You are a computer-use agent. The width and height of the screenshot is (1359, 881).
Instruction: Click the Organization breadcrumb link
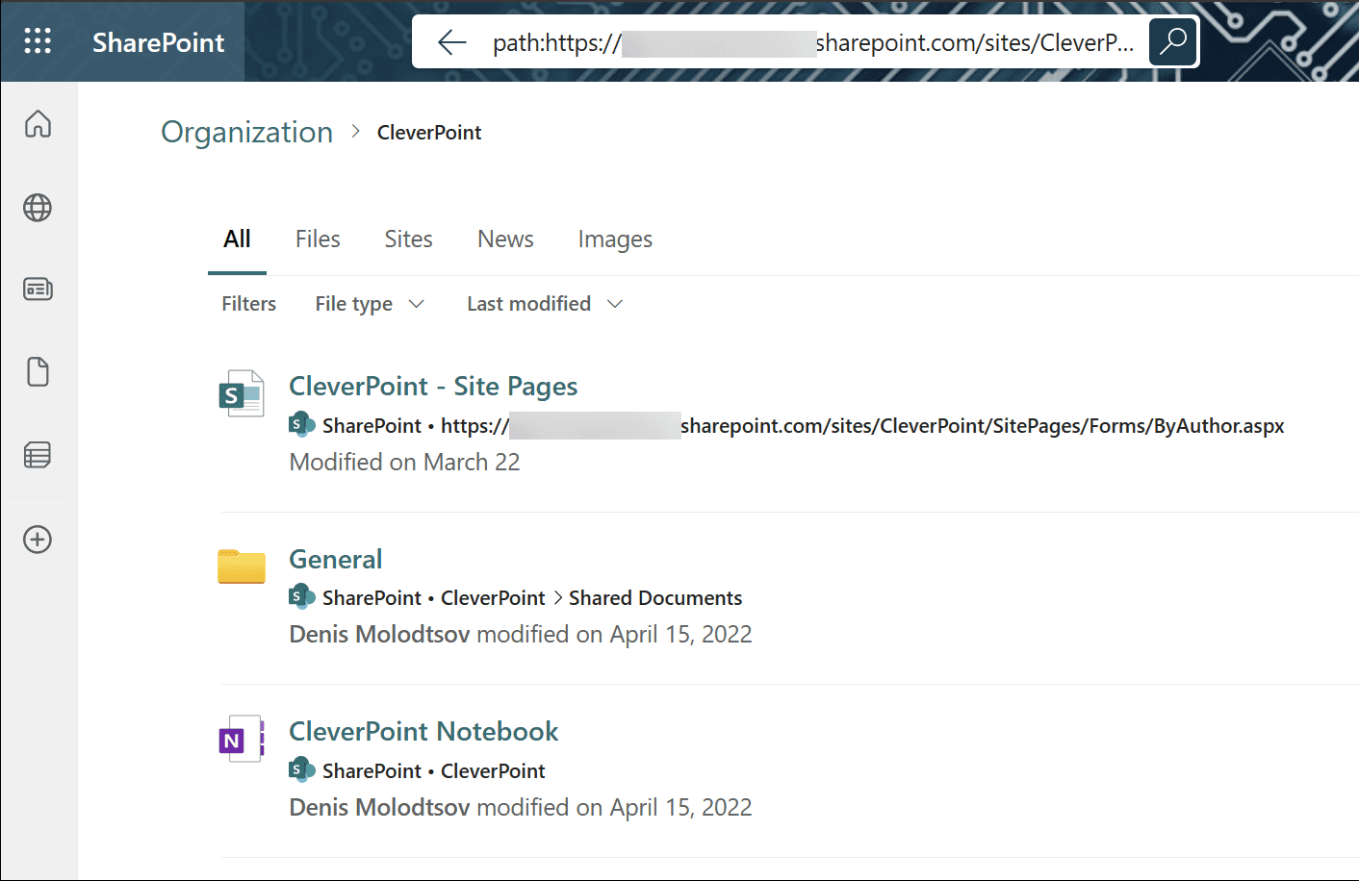tap(246, 132)
